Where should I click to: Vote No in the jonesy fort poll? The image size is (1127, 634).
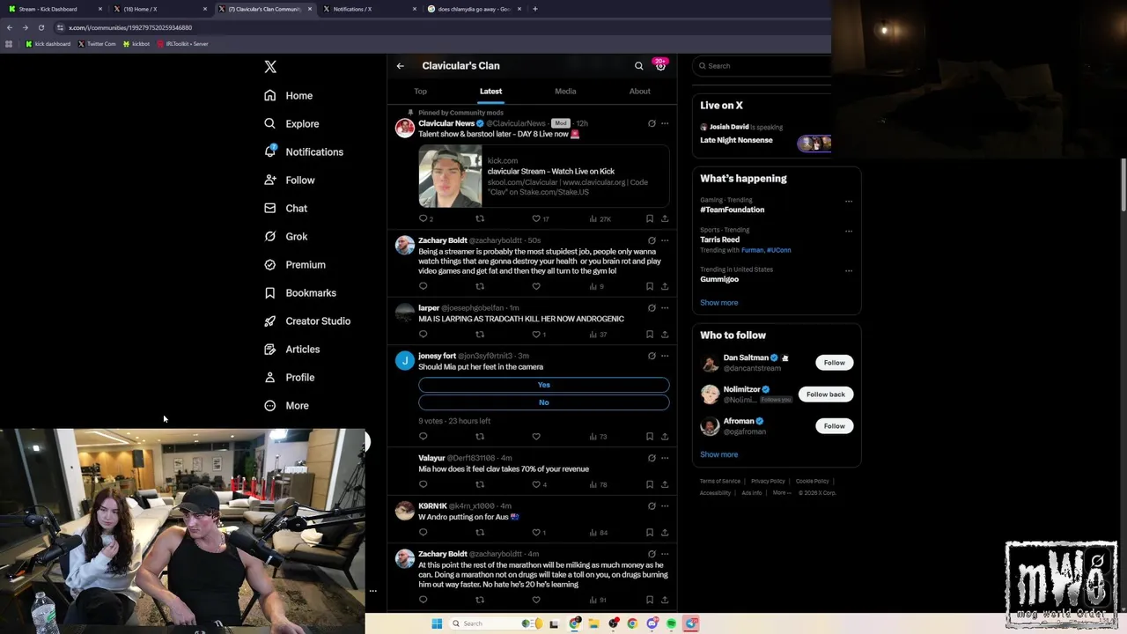coord(544,402)
